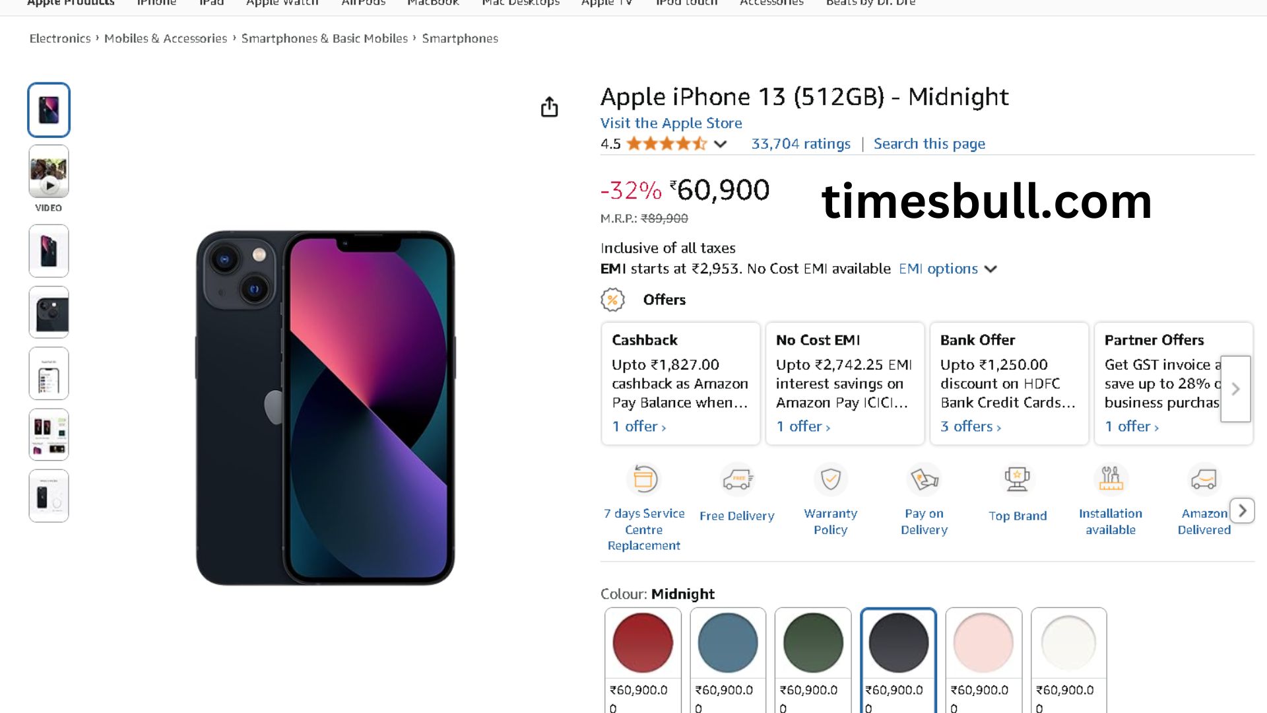Play the product video thumbnail

(x=49, y=173)
